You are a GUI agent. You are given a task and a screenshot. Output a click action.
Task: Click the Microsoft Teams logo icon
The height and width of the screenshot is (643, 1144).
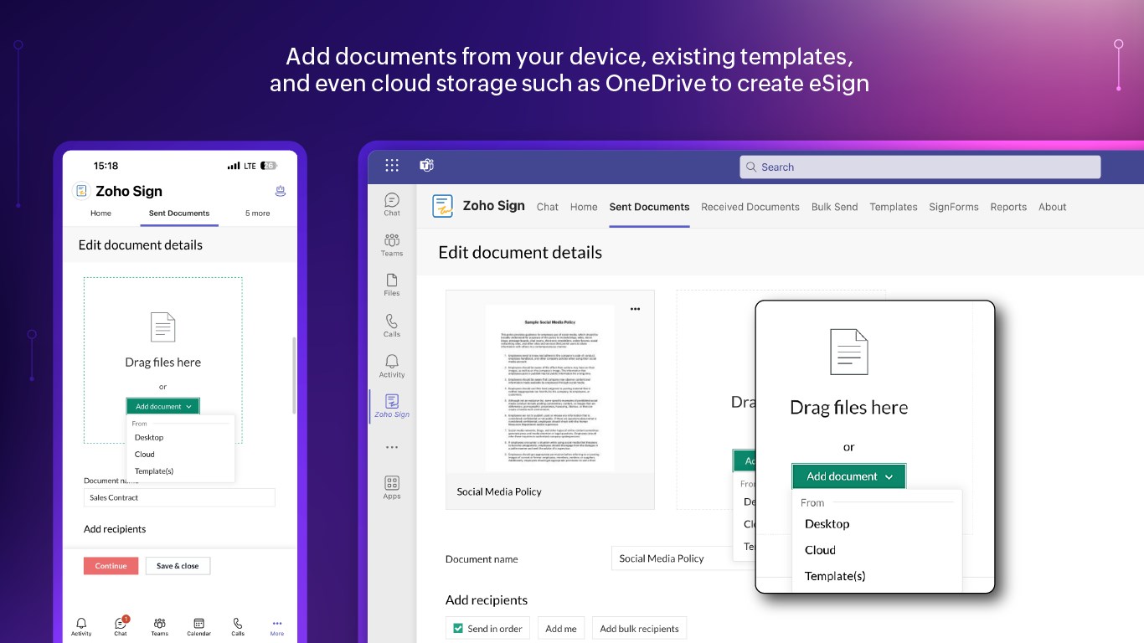pos(426,165)
